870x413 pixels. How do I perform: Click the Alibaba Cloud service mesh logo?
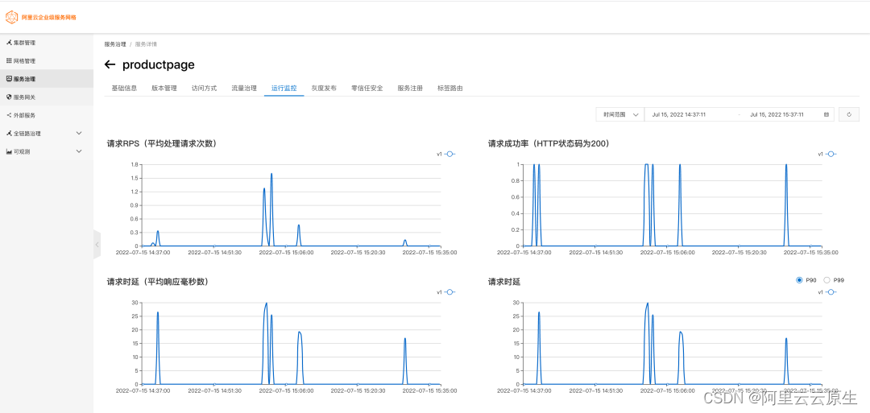tap(11, 17)
